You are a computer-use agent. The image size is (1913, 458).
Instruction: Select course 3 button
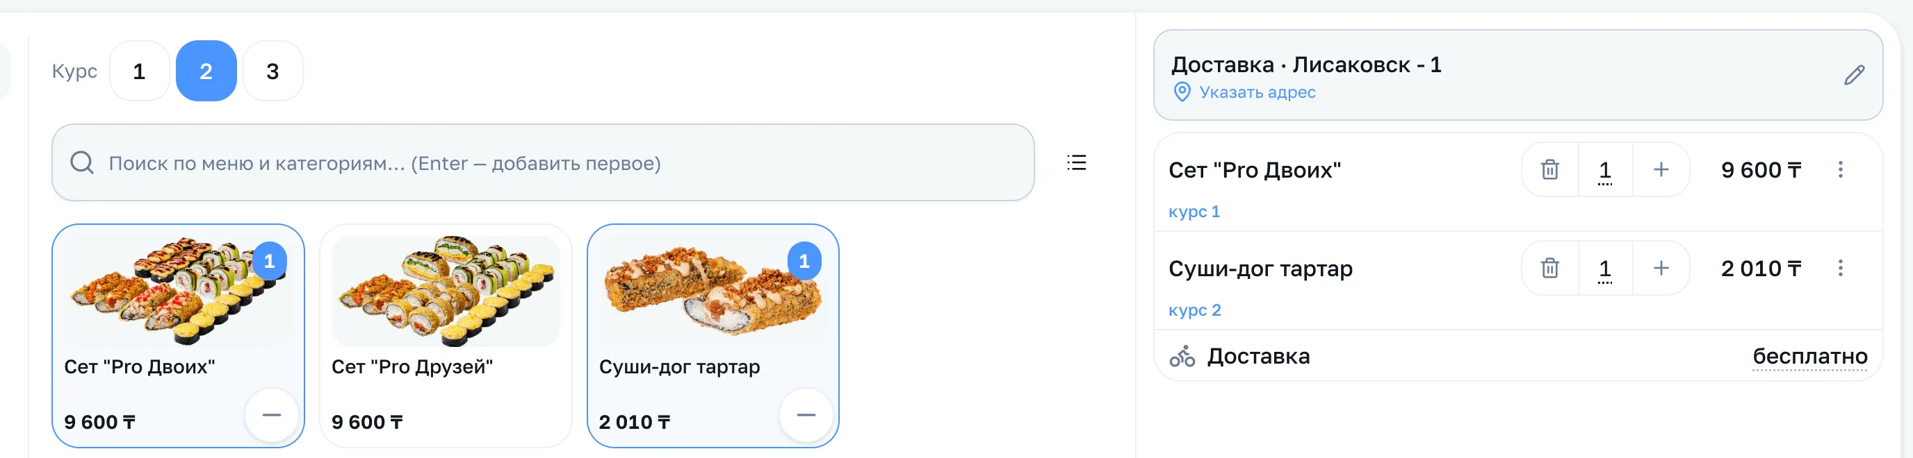tap(272, 71)
